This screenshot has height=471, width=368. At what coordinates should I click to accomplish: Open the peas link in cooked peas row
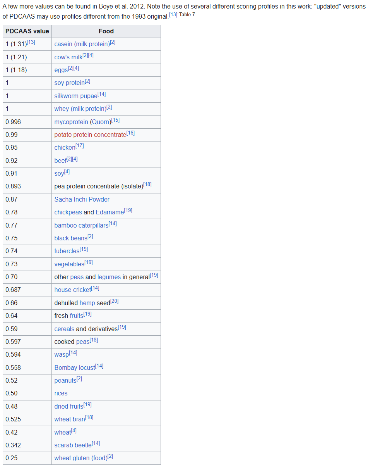(83, 342)
